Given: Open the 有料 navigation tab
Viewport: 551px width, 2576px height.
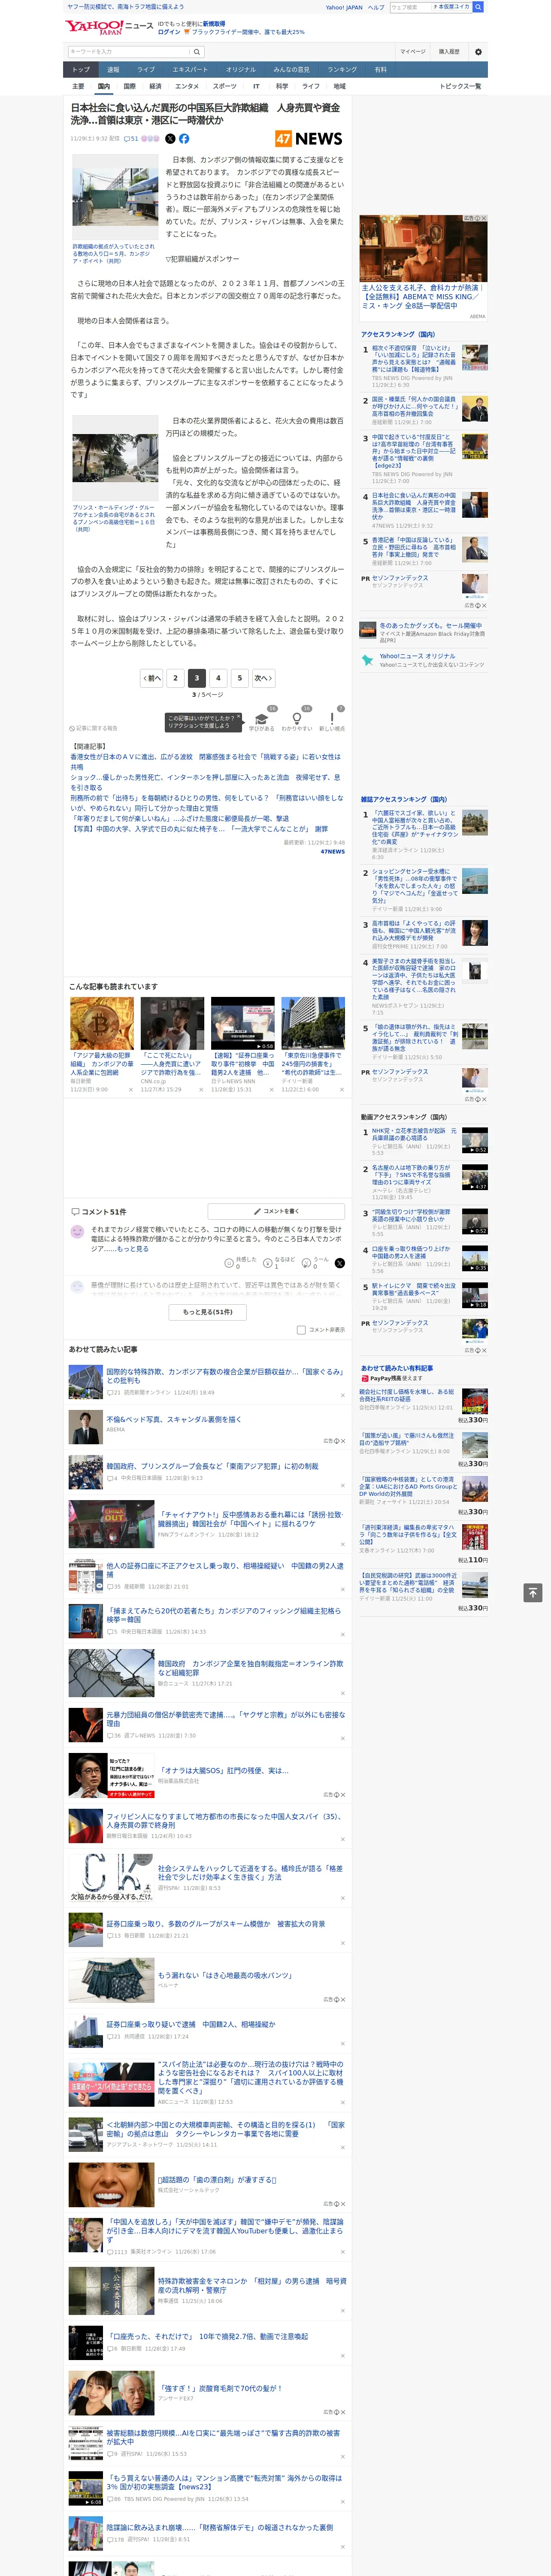Looking at the screenshot, I should tap(380, 70).
